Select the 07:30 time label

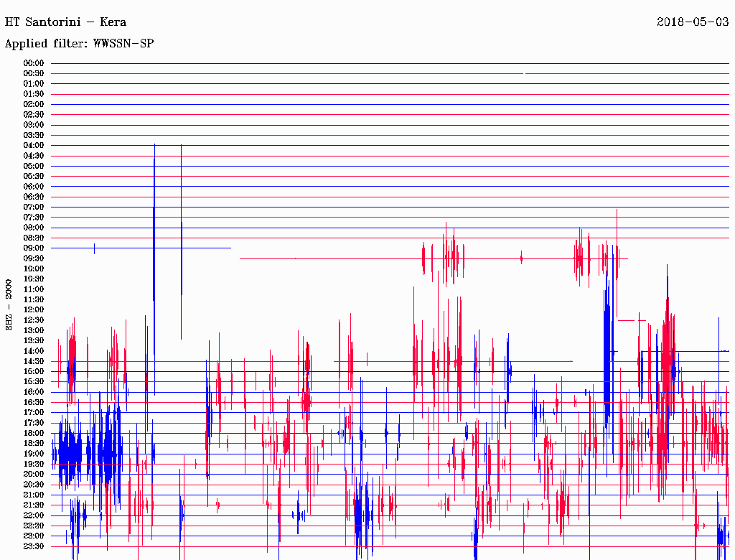pos(34,218)
